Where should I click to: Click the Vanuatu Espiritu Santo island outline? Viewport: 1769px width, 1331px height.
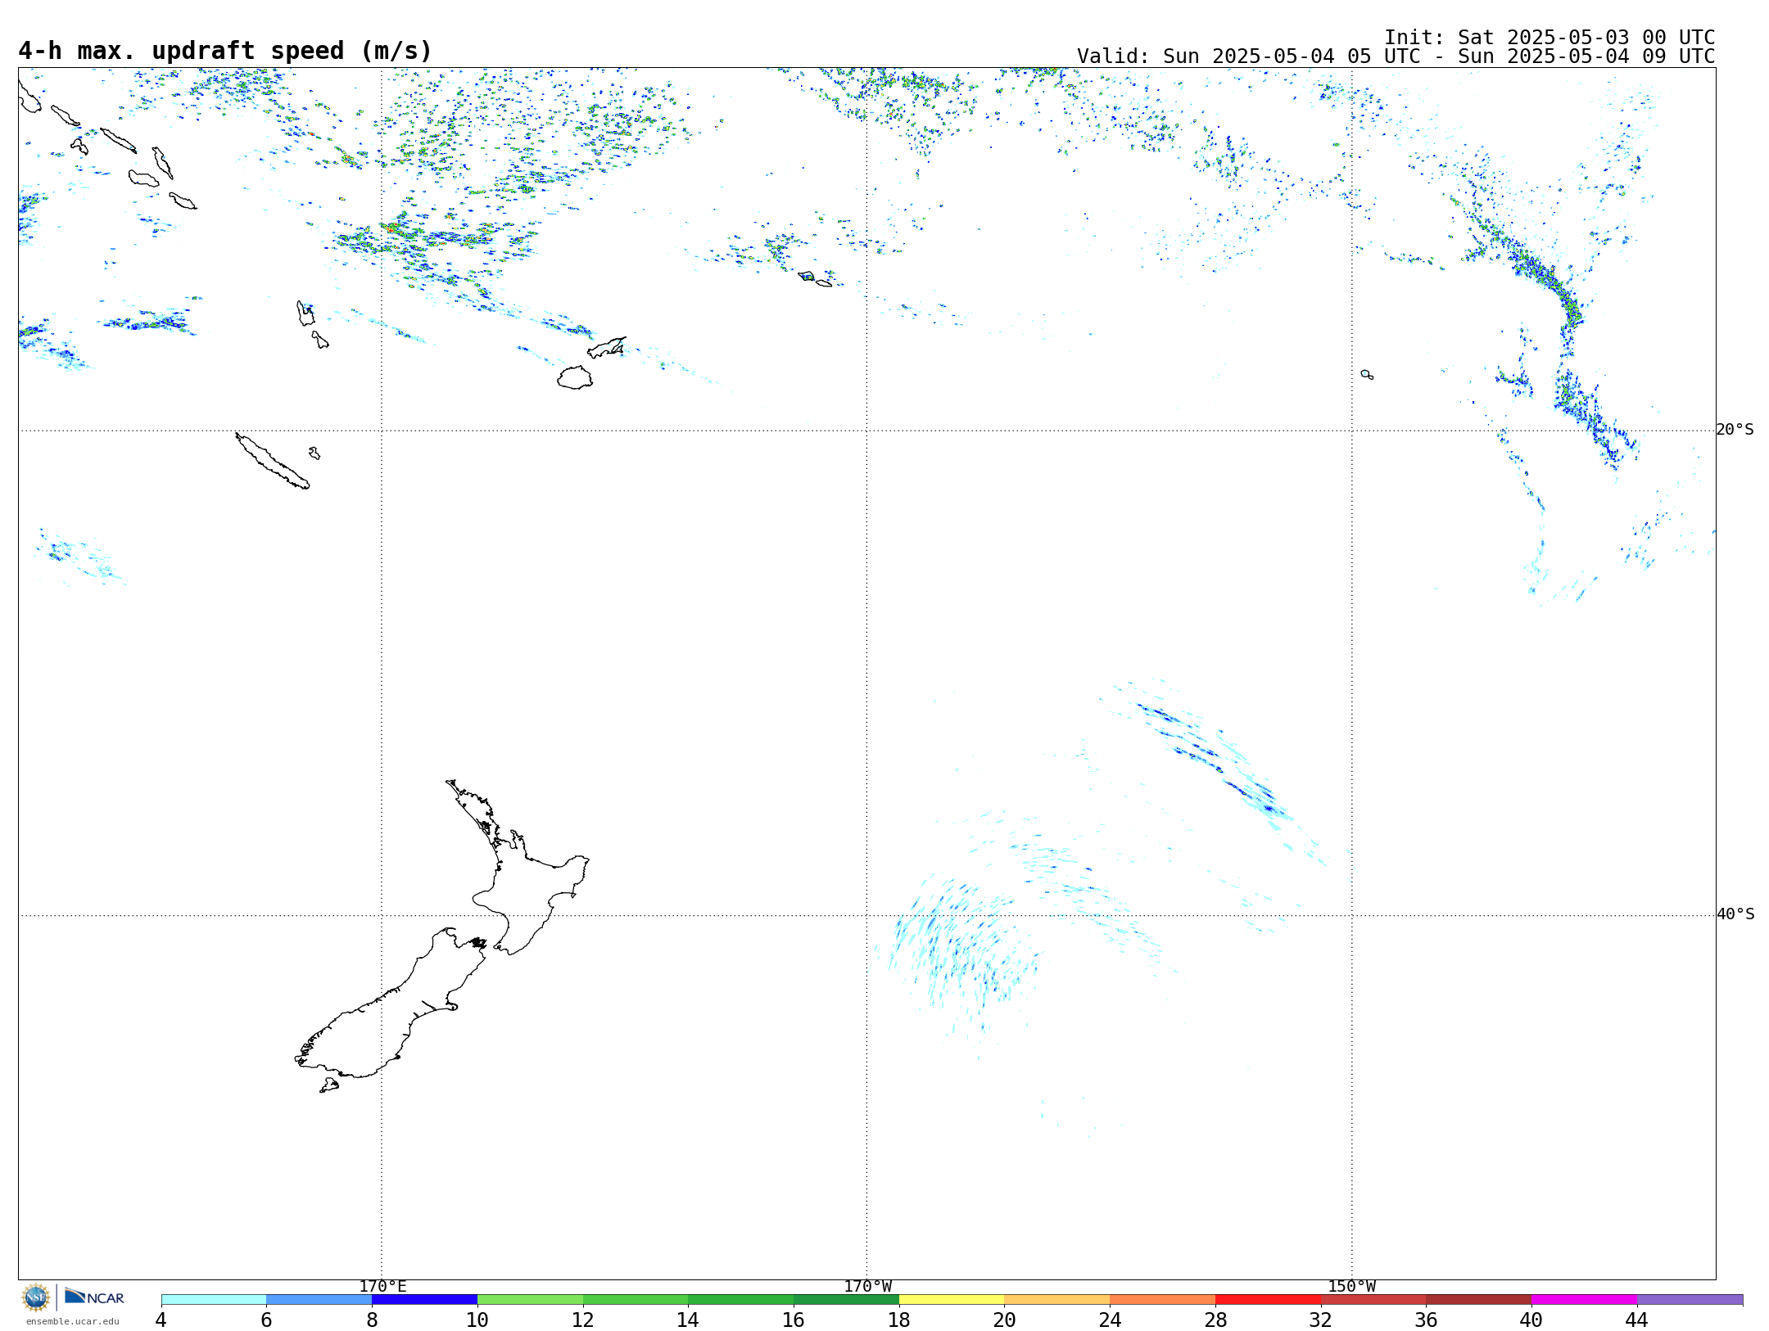pos(305,313)
